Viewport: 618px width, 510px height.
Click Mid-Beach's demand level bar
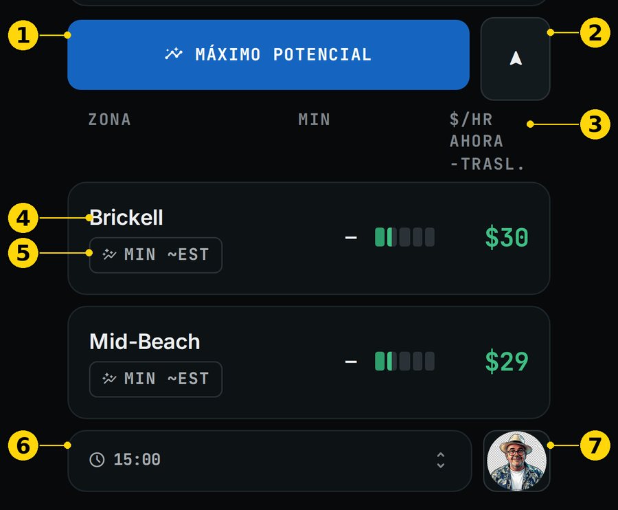404,362
